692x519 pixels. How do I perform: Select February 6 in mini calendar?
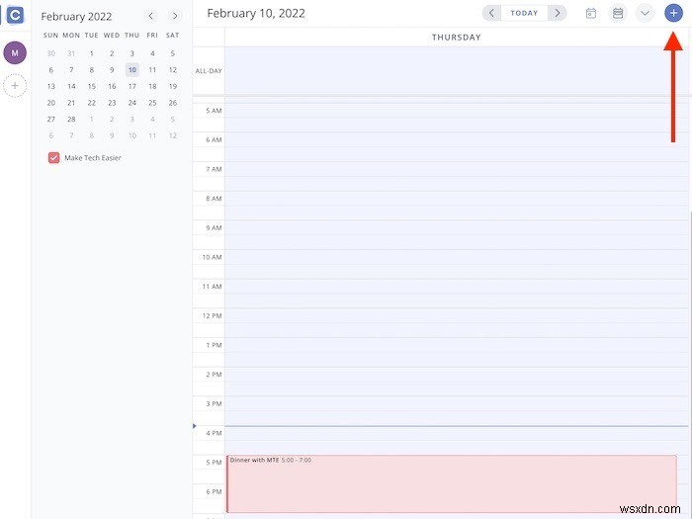tap(50, 70)
